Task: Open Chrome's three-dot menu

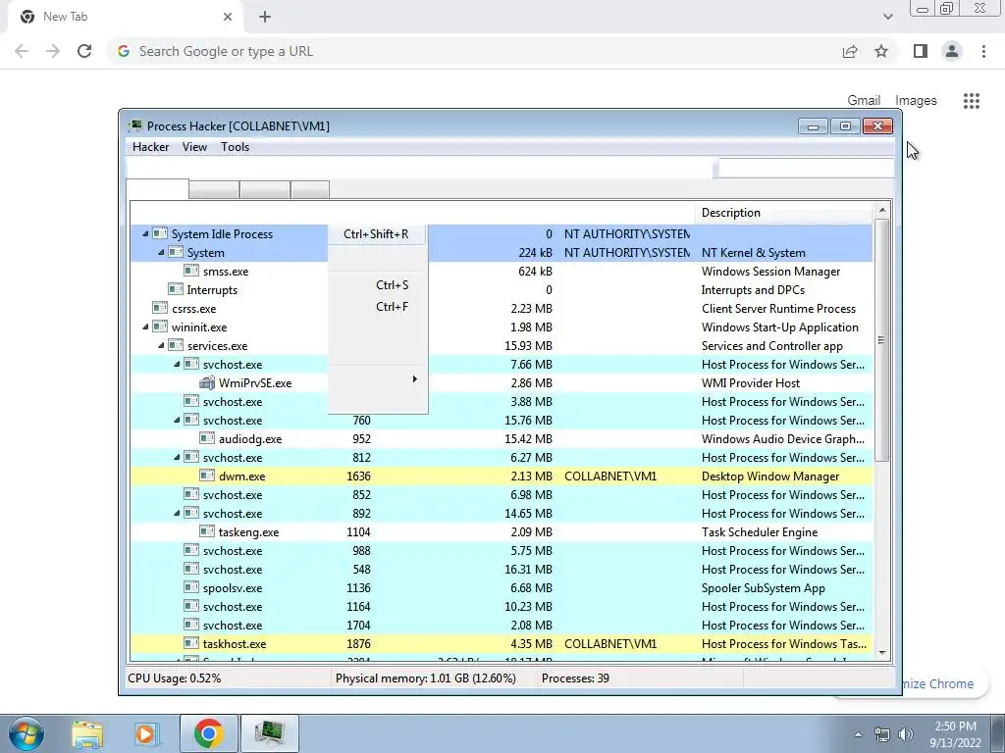Action: (x=983, y=51)
